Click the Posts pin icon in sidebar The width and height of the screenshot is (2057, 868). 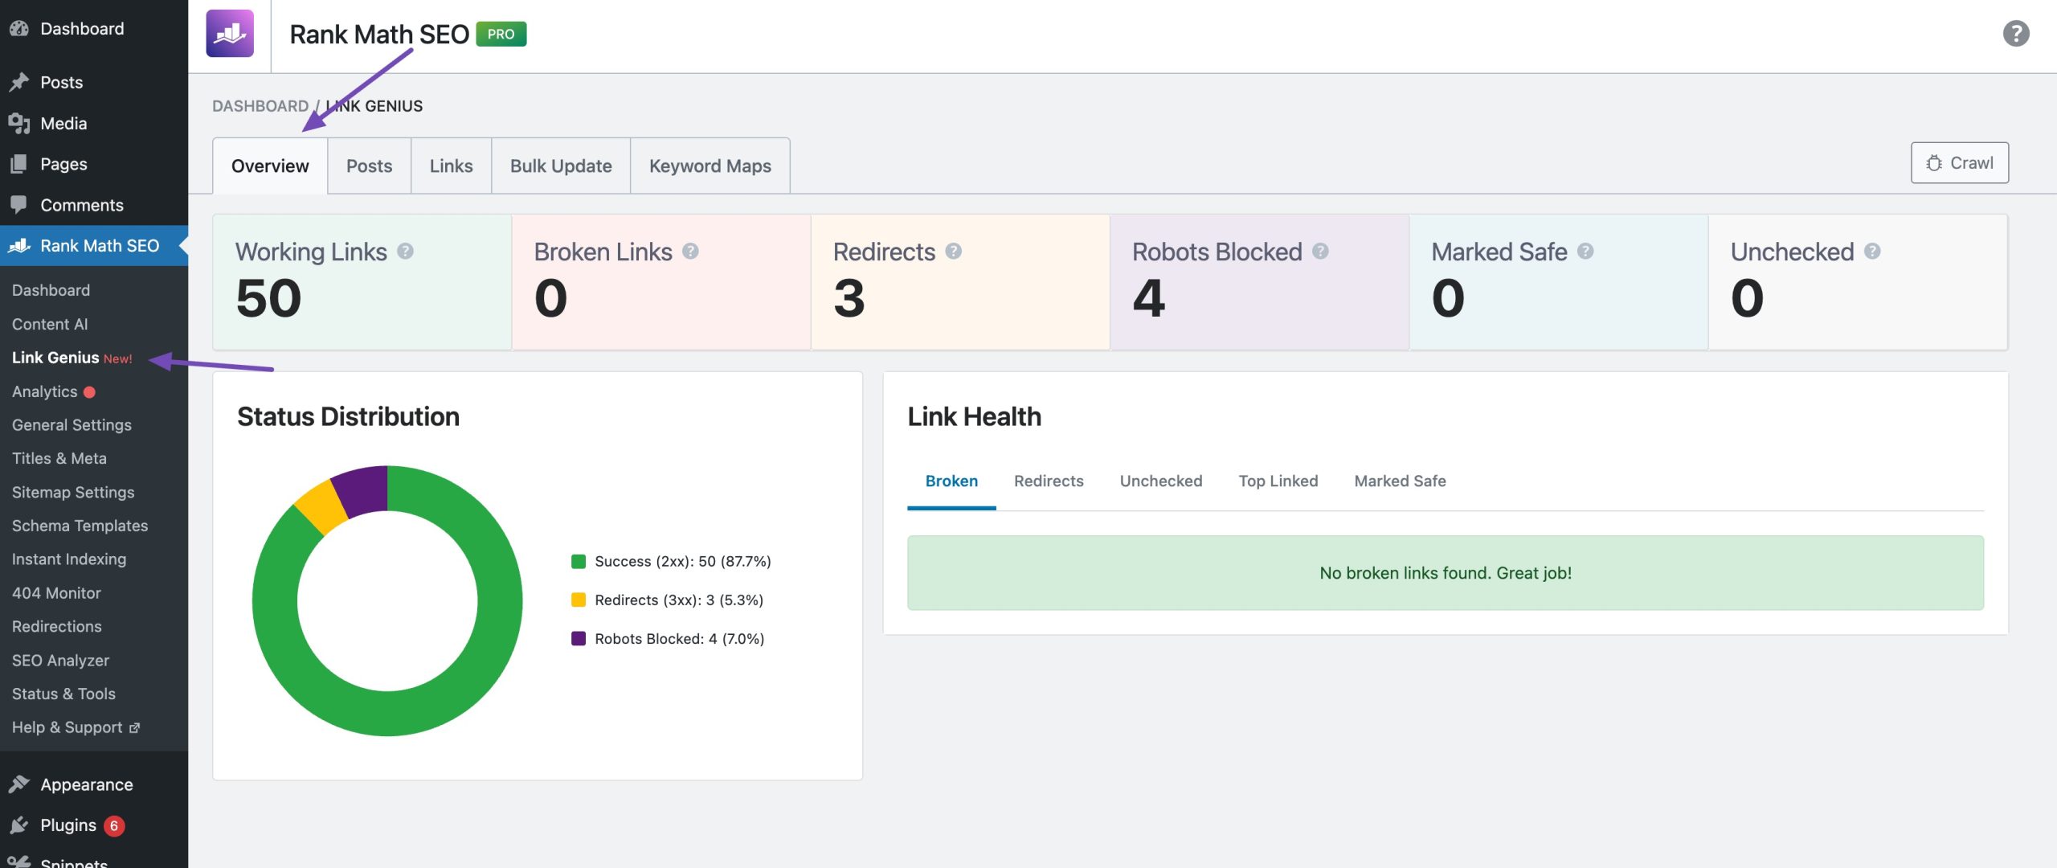20,81
